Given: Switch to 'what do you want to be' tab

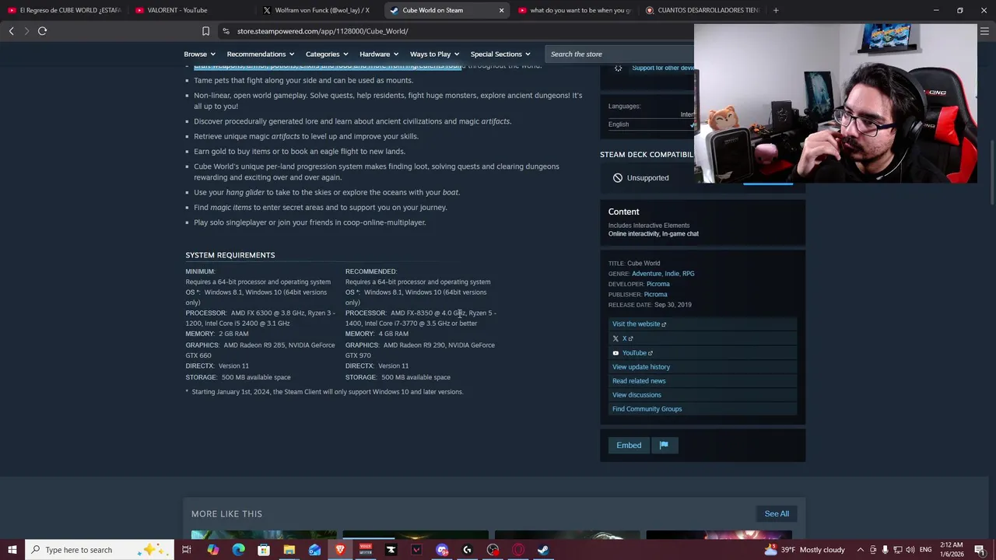Looking at the screenshot, I should pyautogui.click(x=574, y=10).
